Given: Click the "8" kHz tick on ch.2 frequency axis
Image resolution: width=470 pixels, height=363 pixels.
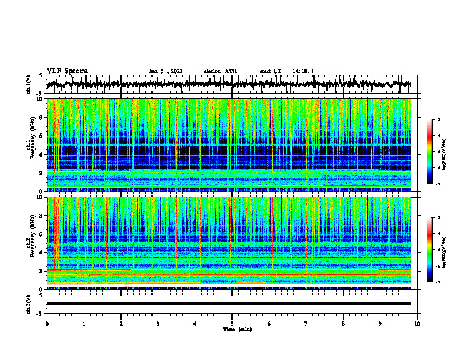Looking at the screenshot, I should [41, 216].
